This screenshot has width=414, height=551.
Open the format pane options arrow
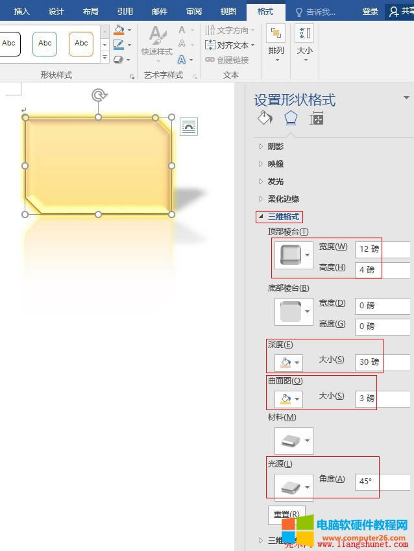(406, 97)
